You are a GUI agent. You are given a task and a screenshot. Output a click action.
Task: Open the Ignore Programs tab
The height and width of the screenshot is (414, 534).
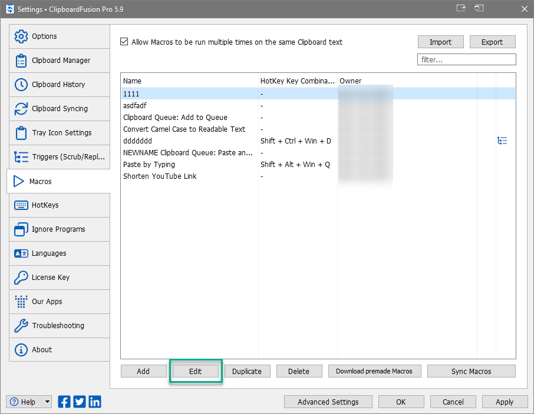click(x=60, y=229)
